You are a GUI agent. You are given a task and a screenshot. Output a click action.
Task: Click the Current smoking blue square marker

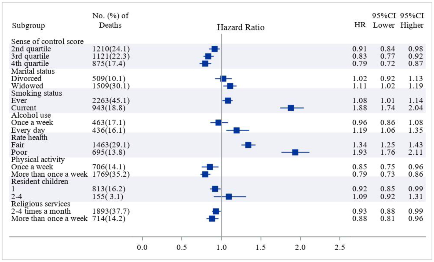click(x=291, y=108)
